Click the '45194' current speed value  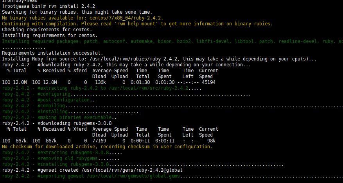coord(208,82)
